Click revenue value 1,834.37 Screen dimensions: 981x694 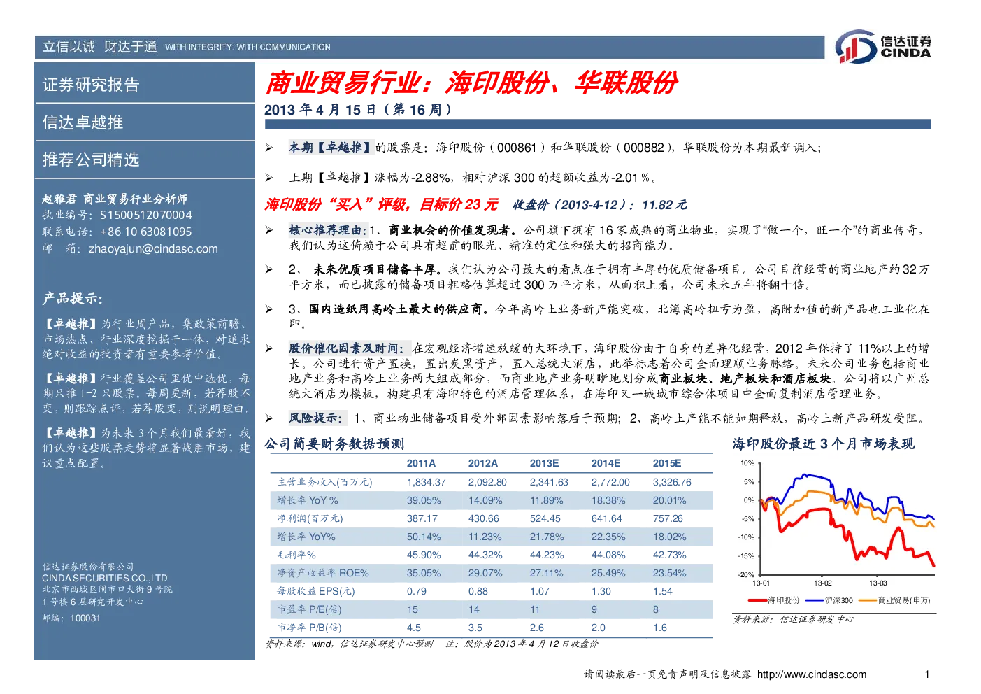(x=427, y=482)
